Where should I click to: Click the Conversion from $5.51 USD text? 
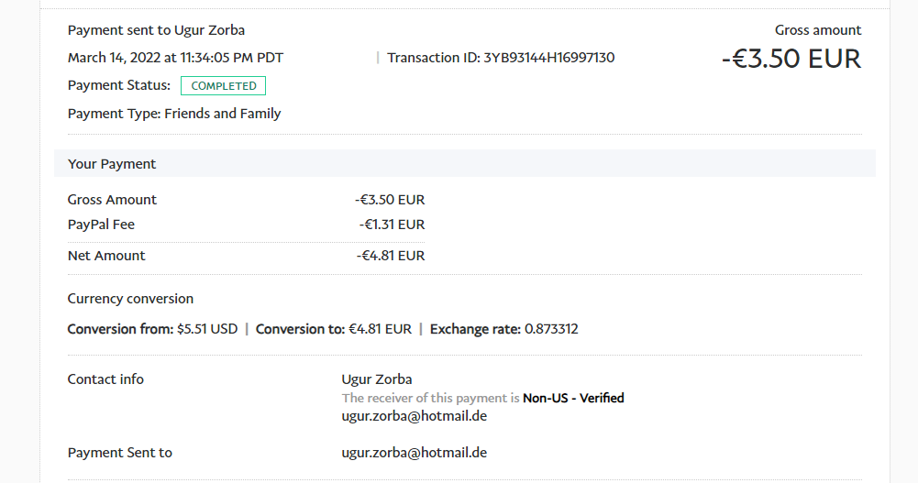pyautogui.click(x=152, y=329)
